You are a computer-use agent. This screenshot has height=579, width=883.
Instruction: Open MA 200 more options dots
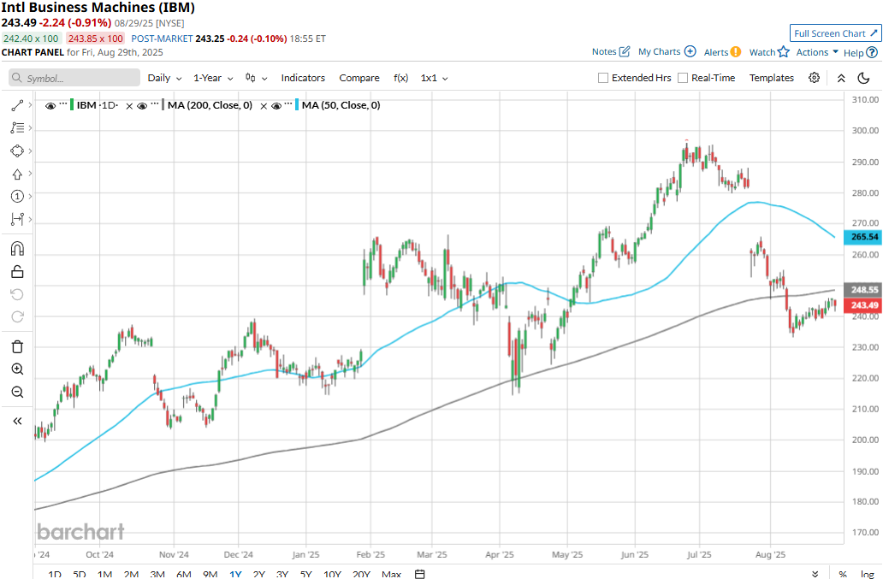(154, 104)
